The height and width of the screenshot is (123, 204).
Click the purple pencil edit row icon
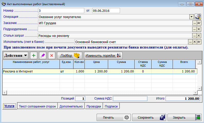click(43, 55)
